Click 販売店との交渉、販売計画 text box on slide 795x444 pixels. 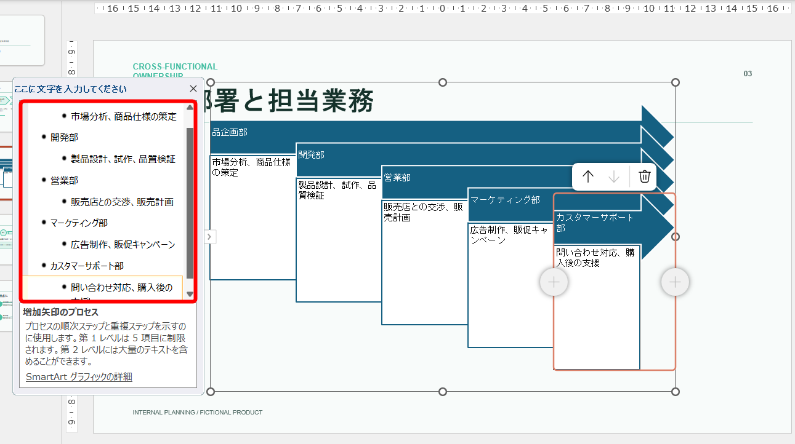[425, 263]
